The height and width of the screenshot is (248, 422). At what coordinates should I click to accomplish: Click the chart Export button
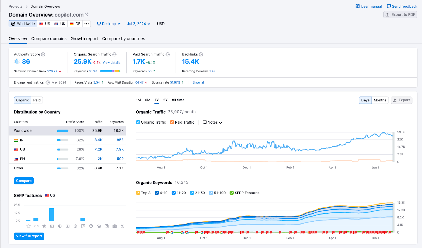pyautogui.click(x=401, y=100)
